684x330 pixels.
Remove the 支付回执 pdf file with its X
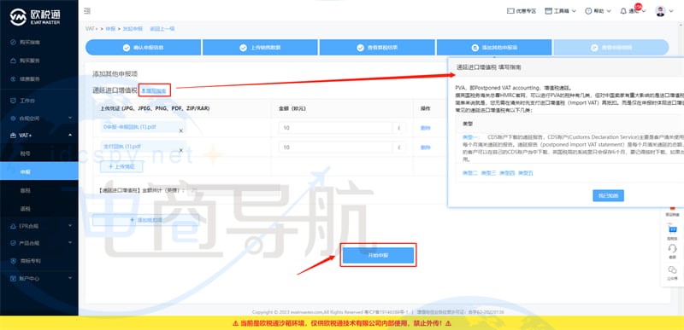180,150
